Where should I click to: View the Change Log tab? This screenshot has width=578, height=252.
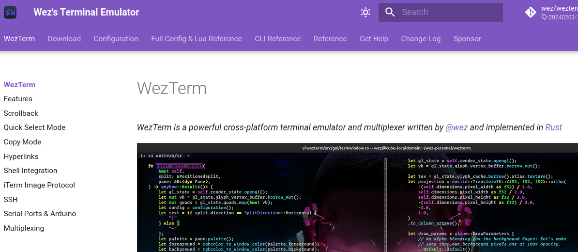point(421,39)
